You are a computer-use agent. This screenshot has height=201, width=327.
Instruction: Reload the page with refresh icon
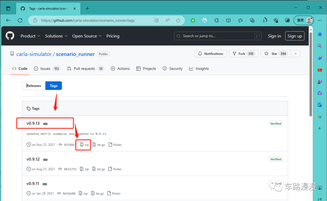tap(20, 20)
